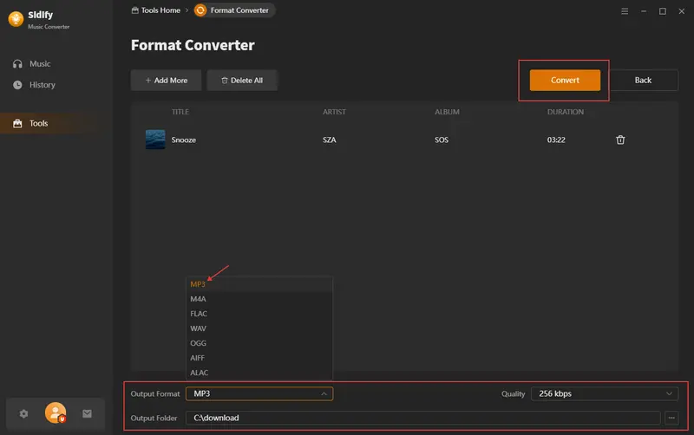Click the Sidify logo icon
The height and width of the screenshot is (435, 694).
click(x=16, y=19)
